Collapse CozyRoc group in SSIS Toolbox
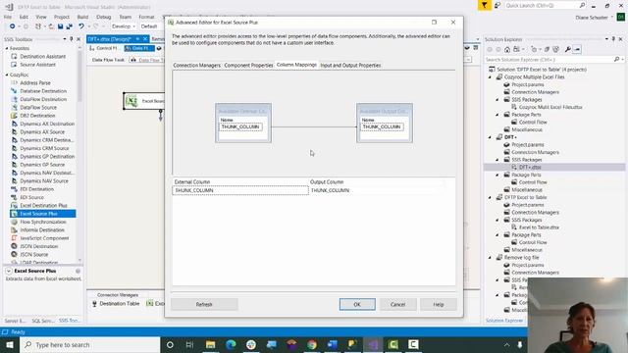 coord(7,75)
